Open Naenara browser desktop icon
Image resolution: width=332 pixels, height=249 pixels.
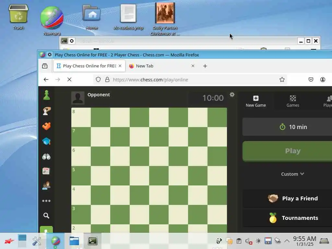pyautogui.click(x=52, y=20)
